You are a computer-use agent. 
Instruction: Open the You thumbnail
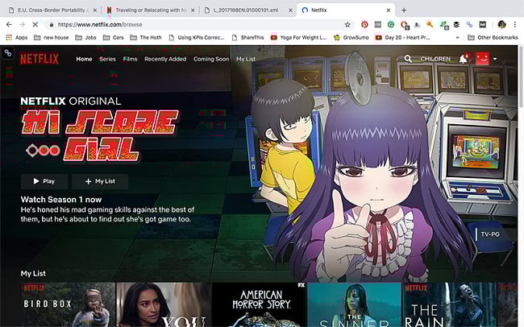pos(164,304)
